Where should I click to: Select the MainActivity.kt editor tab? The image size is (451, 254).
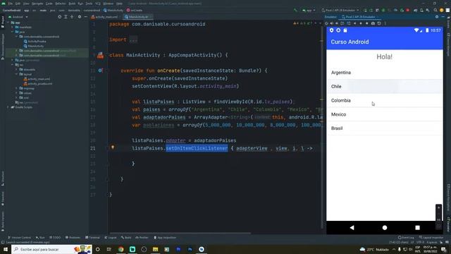[x=137, y=17]
